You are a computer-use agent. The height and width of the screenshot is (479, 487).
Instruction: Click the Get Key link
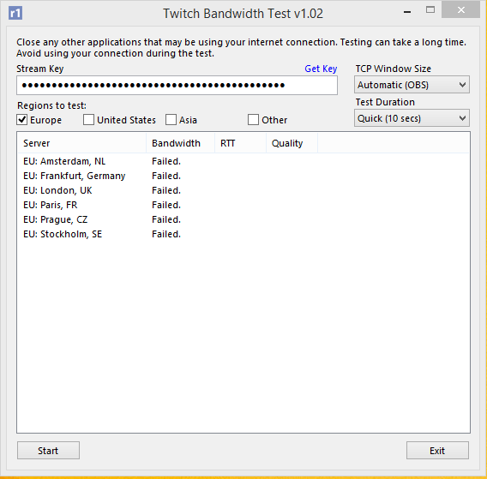pos(321,69)
